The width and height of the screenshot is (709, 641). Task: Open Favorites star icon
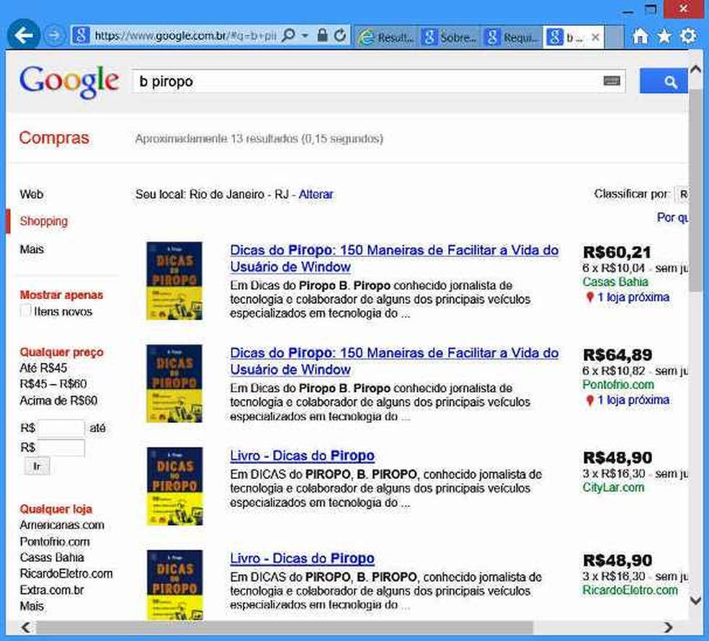pos(664,36)
